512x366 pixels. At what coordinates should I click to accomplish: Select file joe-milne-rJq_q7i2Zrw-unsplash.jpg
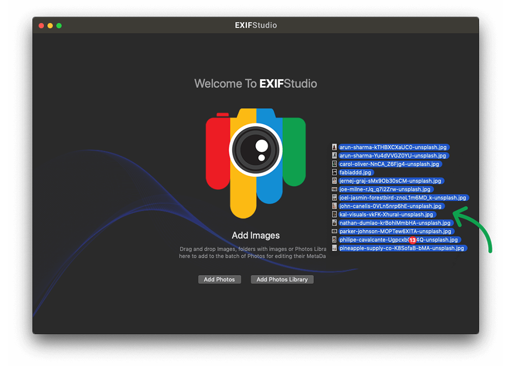pos(386,189)
